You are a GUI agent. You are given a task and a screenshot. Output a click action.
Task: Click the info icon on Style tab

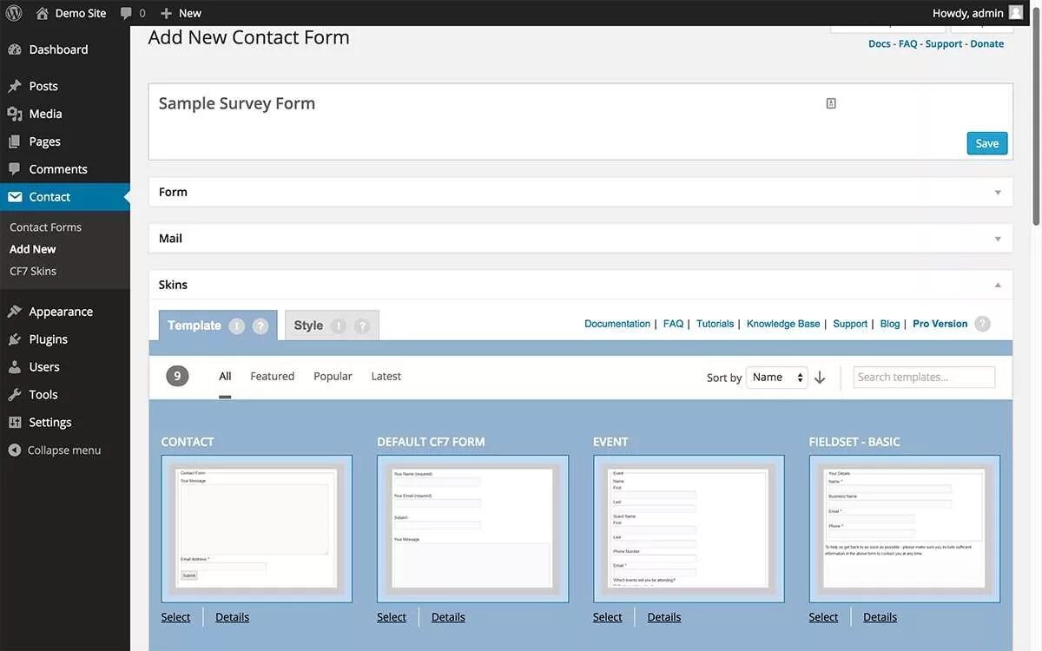[x=339, y=326]
